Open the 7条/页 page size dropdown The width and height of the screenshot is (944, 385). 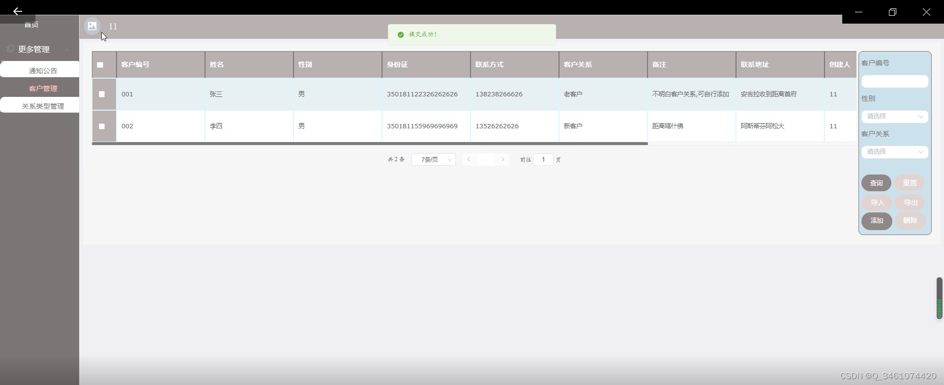pyautogui.click(x=434, y=160)
